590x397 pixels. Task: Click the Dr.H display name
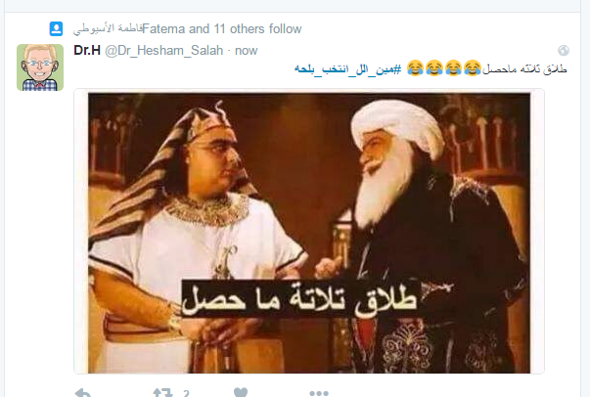[x=87, y=50]
